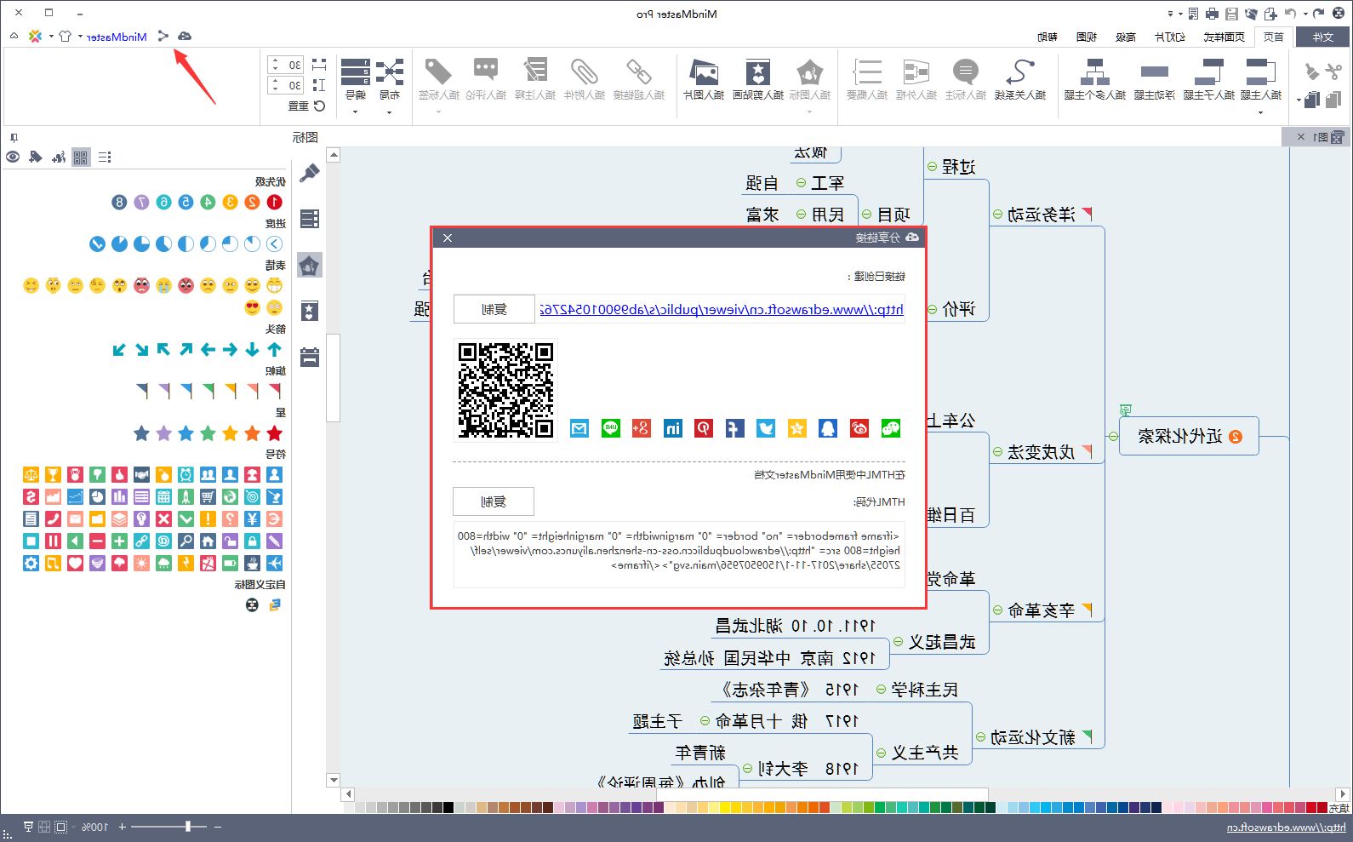Toggle the eye visibility icon in icon panel
Screen dimensions: 1353x842
(x=13, y=157)
